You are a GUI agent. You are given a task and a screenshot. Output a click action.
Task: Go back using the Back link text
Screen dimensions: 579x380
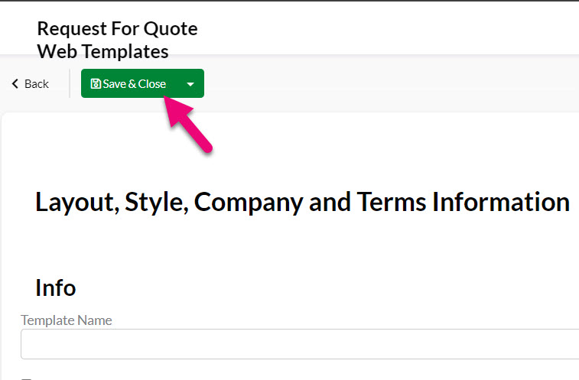pyautogui.click(x=37, y=84)
